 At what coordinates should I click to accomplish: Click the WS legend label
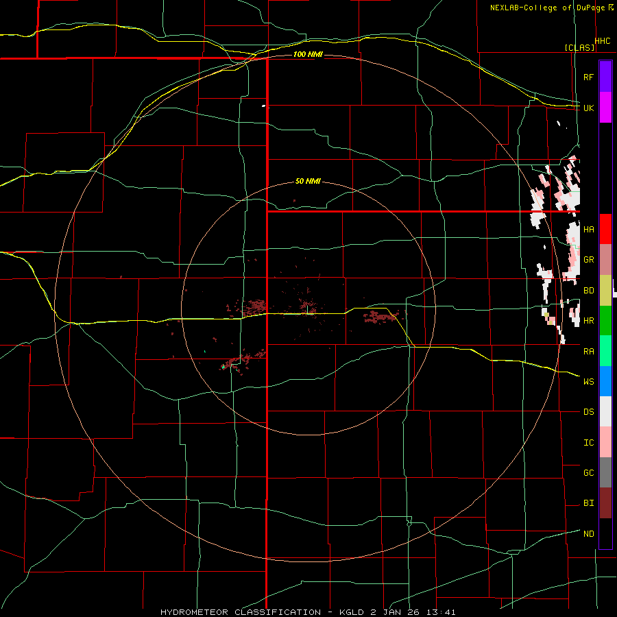[x=588, y=382]
